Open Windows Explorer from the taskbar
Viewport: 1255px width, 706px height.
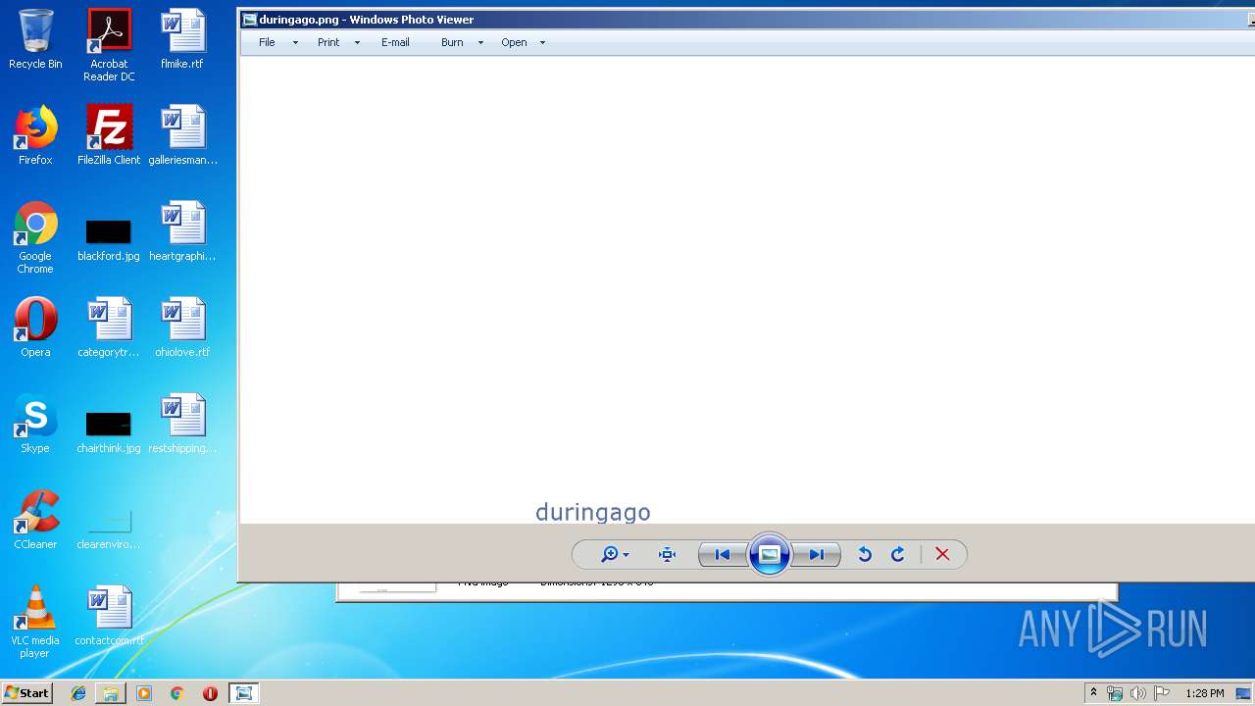click(x=111, y=693)
